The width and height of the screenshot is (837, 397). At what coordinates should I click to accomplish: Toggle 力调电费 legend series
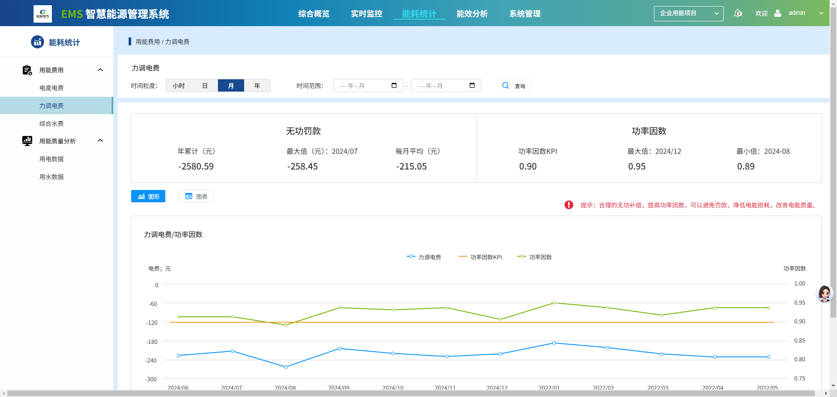[x=424, y=257]
